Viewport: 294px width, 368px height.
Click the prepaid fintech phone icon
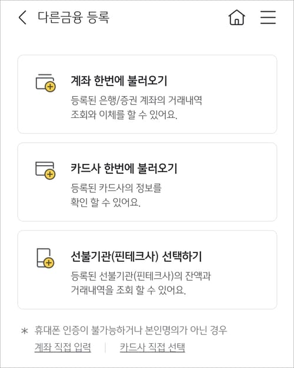pyautogui.click(x=45, y=258)
